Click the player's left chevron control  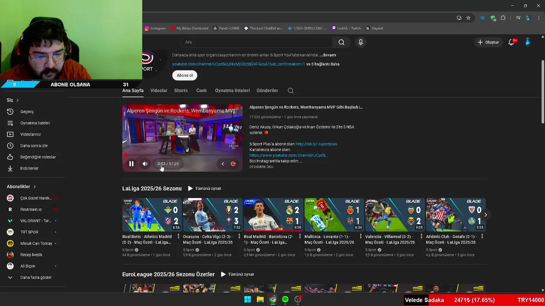(222, 164)
